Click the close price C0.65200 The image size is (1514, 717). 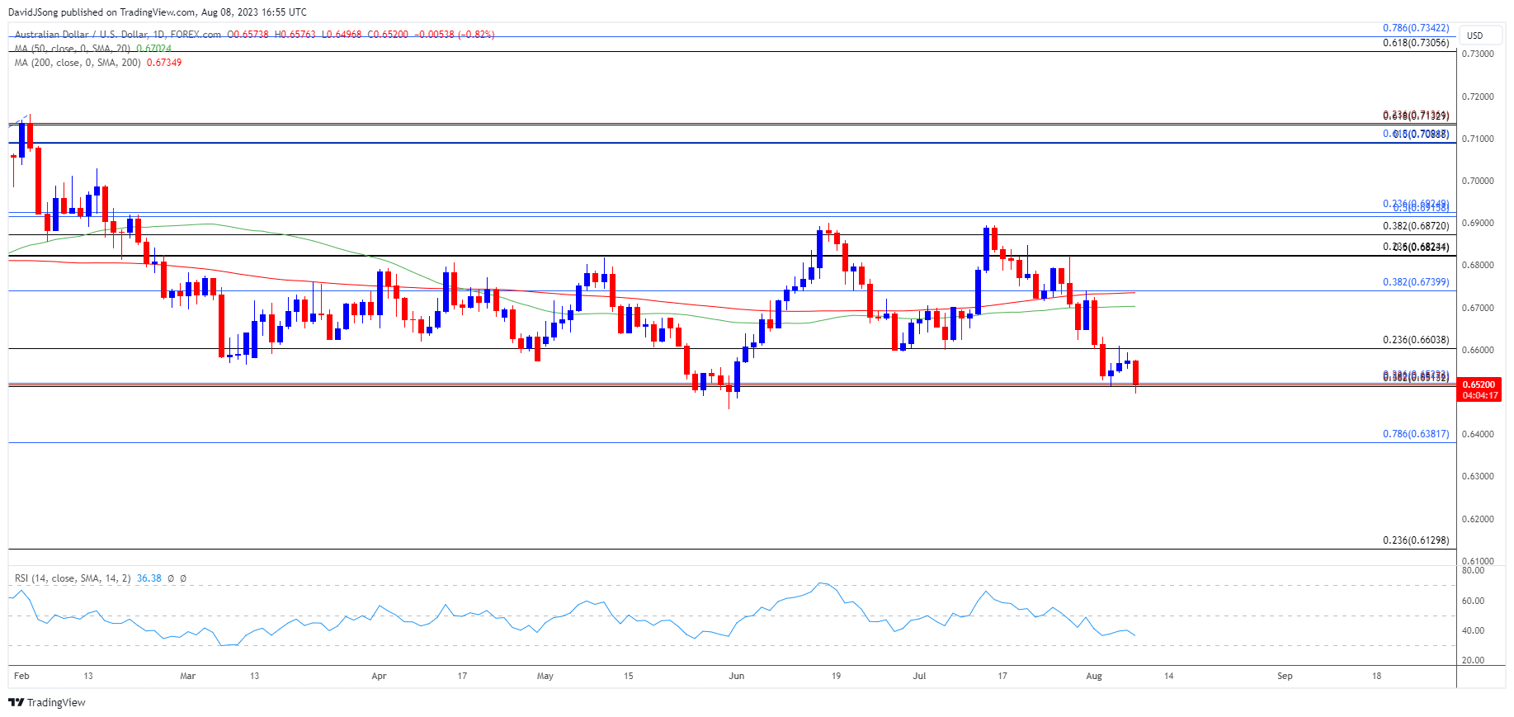coord(388,35)
